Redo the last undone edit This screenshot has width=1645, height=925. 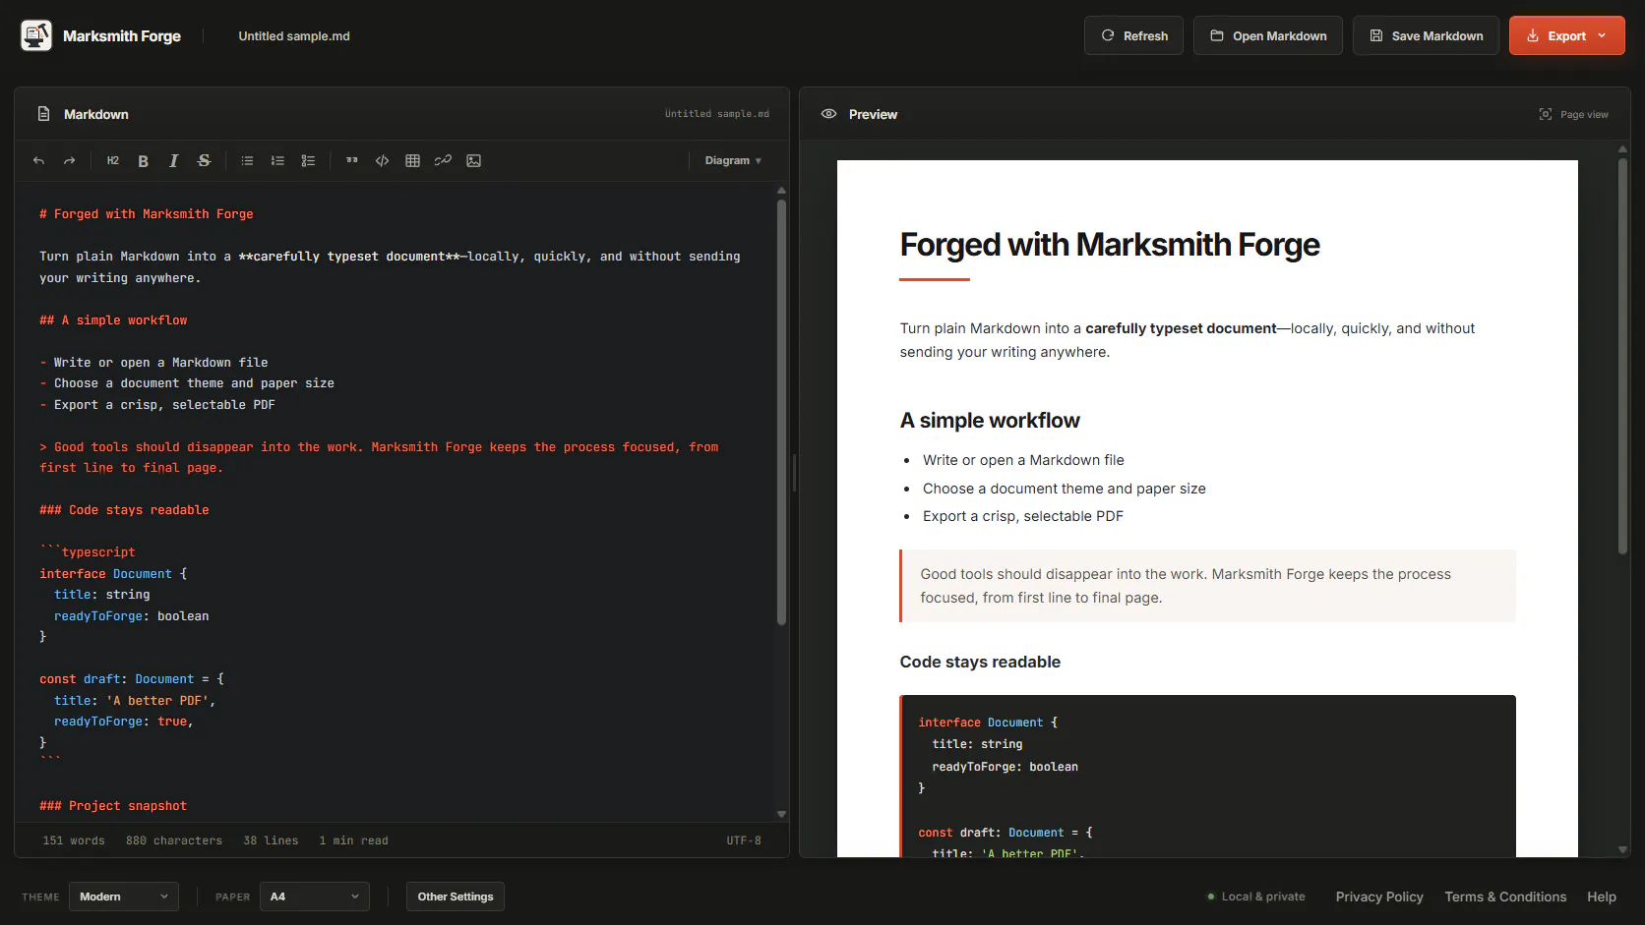pos(69,160)
